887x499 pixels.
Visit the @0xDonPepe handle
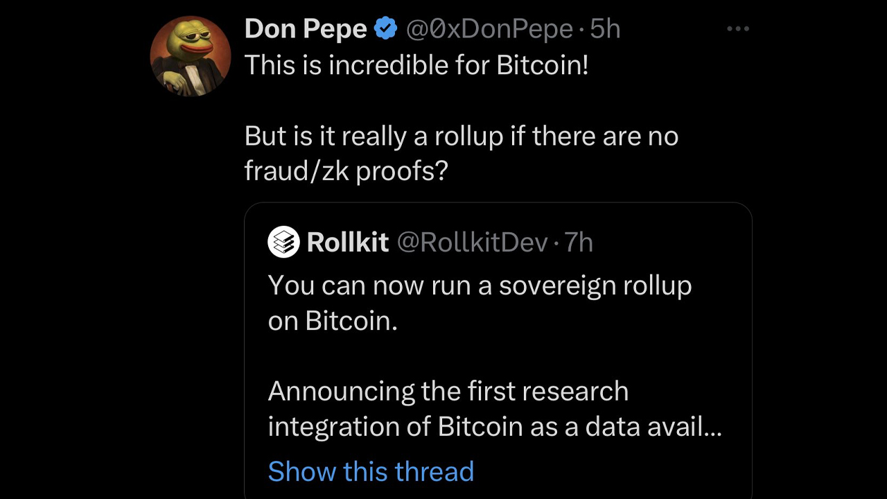(489, 28)
